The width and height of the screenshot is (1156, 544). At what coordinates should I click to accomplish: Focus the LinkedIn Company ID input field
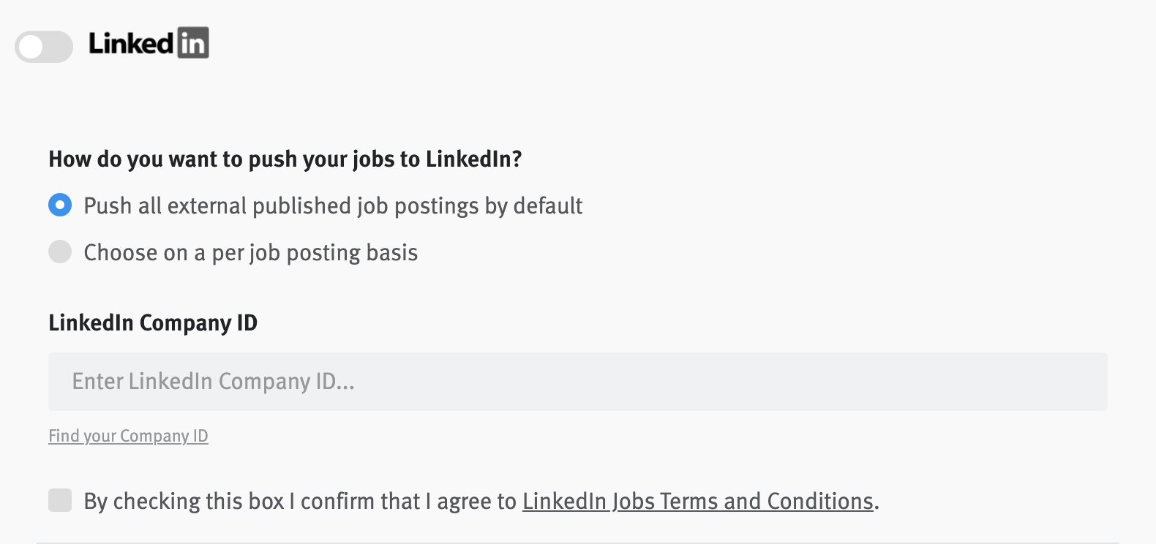577,382
